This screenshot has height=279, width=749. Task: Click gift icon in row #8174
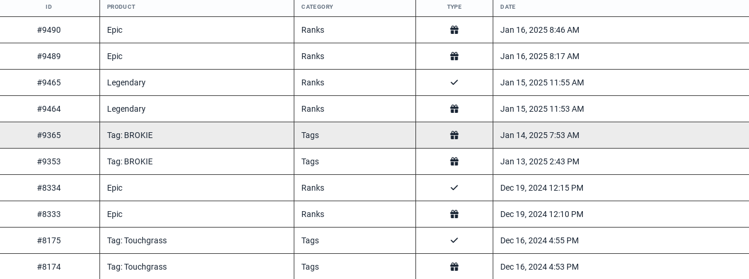tap(454, 267)
